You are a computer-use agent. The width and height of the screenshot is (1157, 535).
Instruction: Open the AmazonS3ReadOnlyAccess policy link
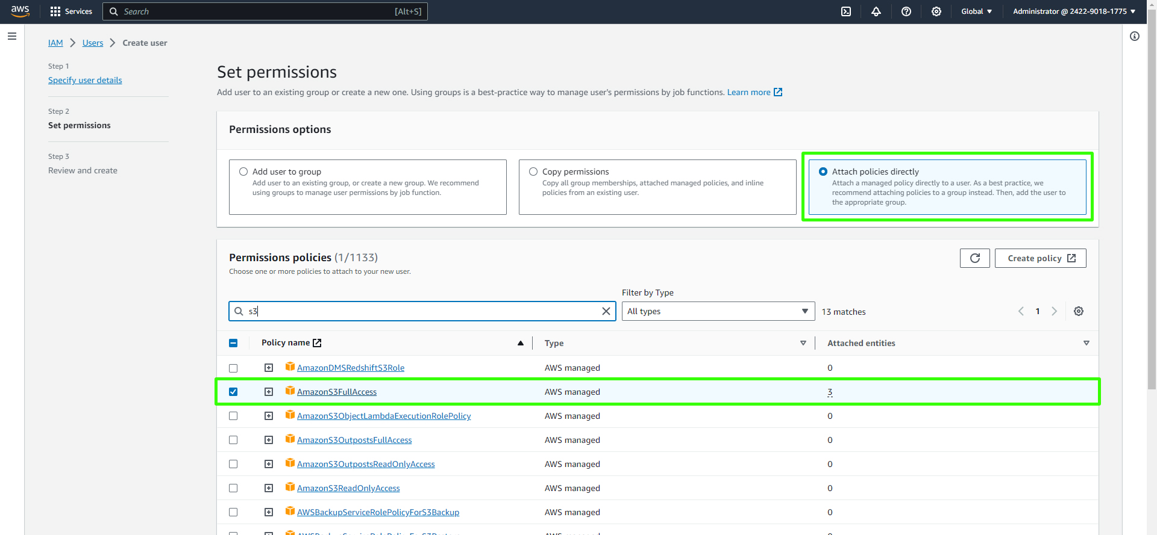point(348,488)
